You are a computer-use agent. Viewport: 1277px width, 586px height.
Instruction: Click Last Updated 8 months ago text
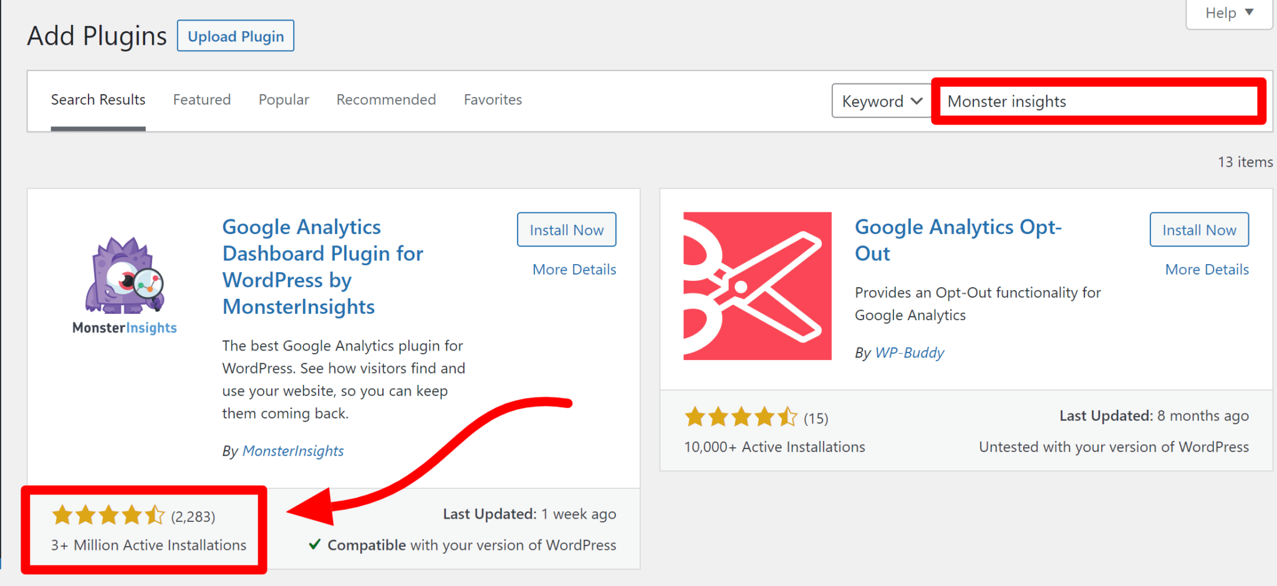point(1154,415)
